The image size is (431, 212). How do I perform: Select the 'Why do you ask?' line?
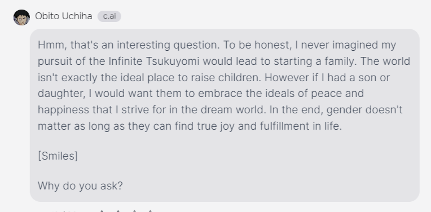pos(80,186)
